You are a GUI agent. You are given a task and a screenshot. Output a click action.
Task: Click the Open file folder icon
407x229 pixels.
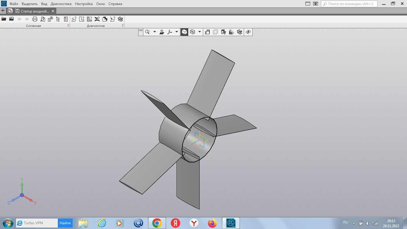[x=4, y=19]
